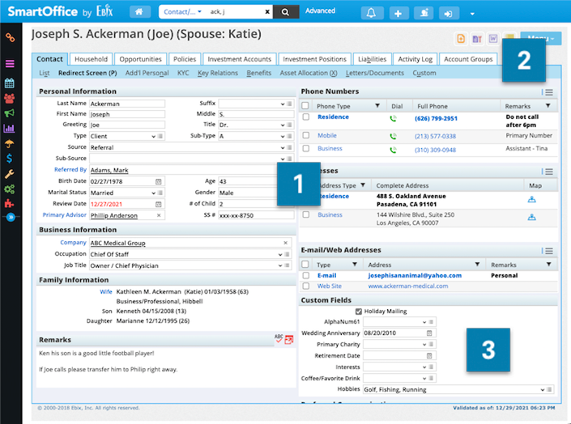Select the E-mail row checkbox
This screenshot has height=424, width=571.
(306, 275)
